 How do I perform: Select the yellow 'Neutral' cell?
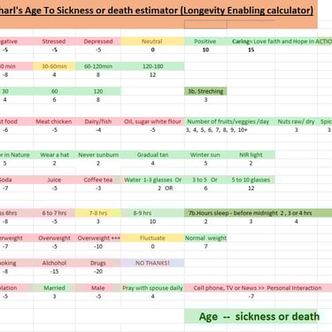152,42
